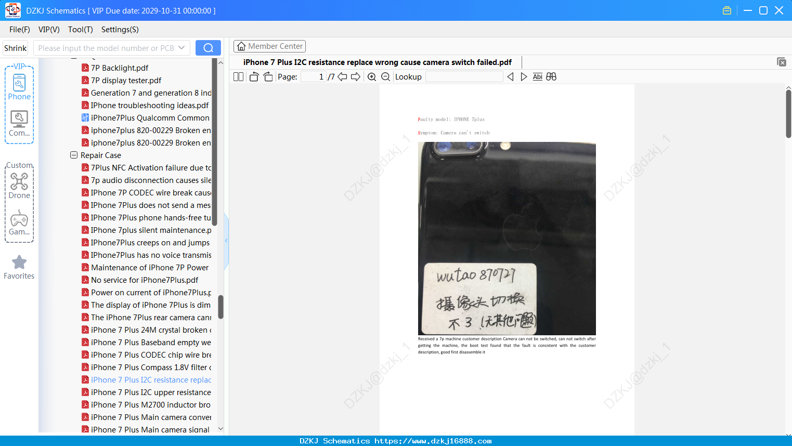Find next lookup match

(524, 77)
